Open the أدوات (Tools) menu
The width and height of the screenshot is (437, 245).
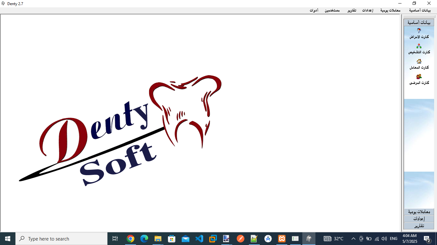pyautogui.click(x=314, y=11)
